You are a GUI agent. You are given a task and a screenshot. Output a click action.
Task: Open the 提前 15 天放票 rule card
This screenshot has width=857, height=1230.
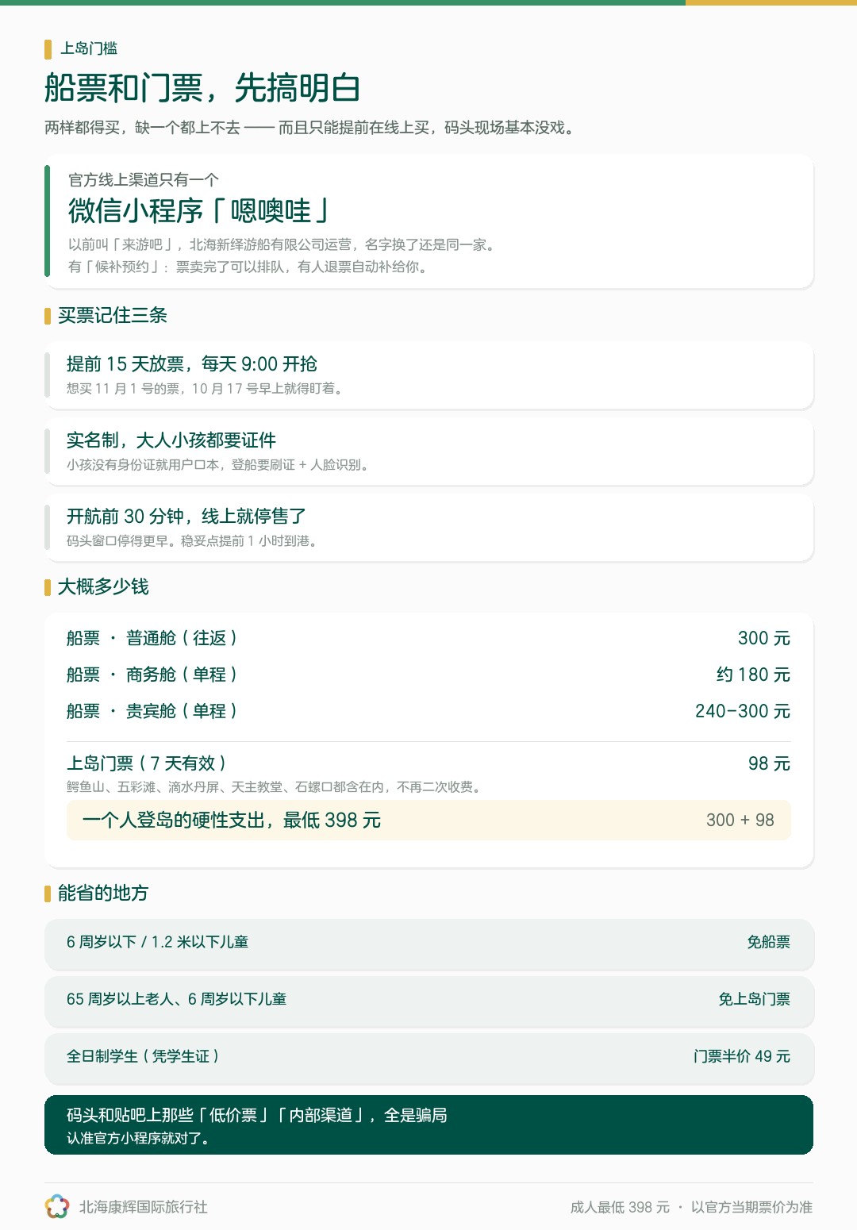click(428, 375)
